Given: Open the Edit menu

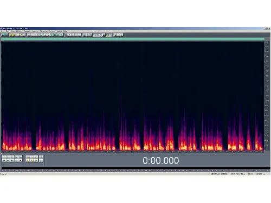Looking at the screenshot, I should point(8,31).
